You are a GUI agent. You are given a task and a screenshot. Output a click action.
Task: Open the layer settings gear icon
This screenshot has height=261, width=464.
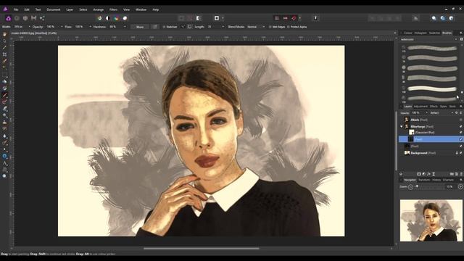[456, 113]
